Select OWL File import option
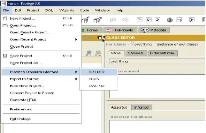Image resolution: width=206 pixels, height=133 pixels. point(99,86)
